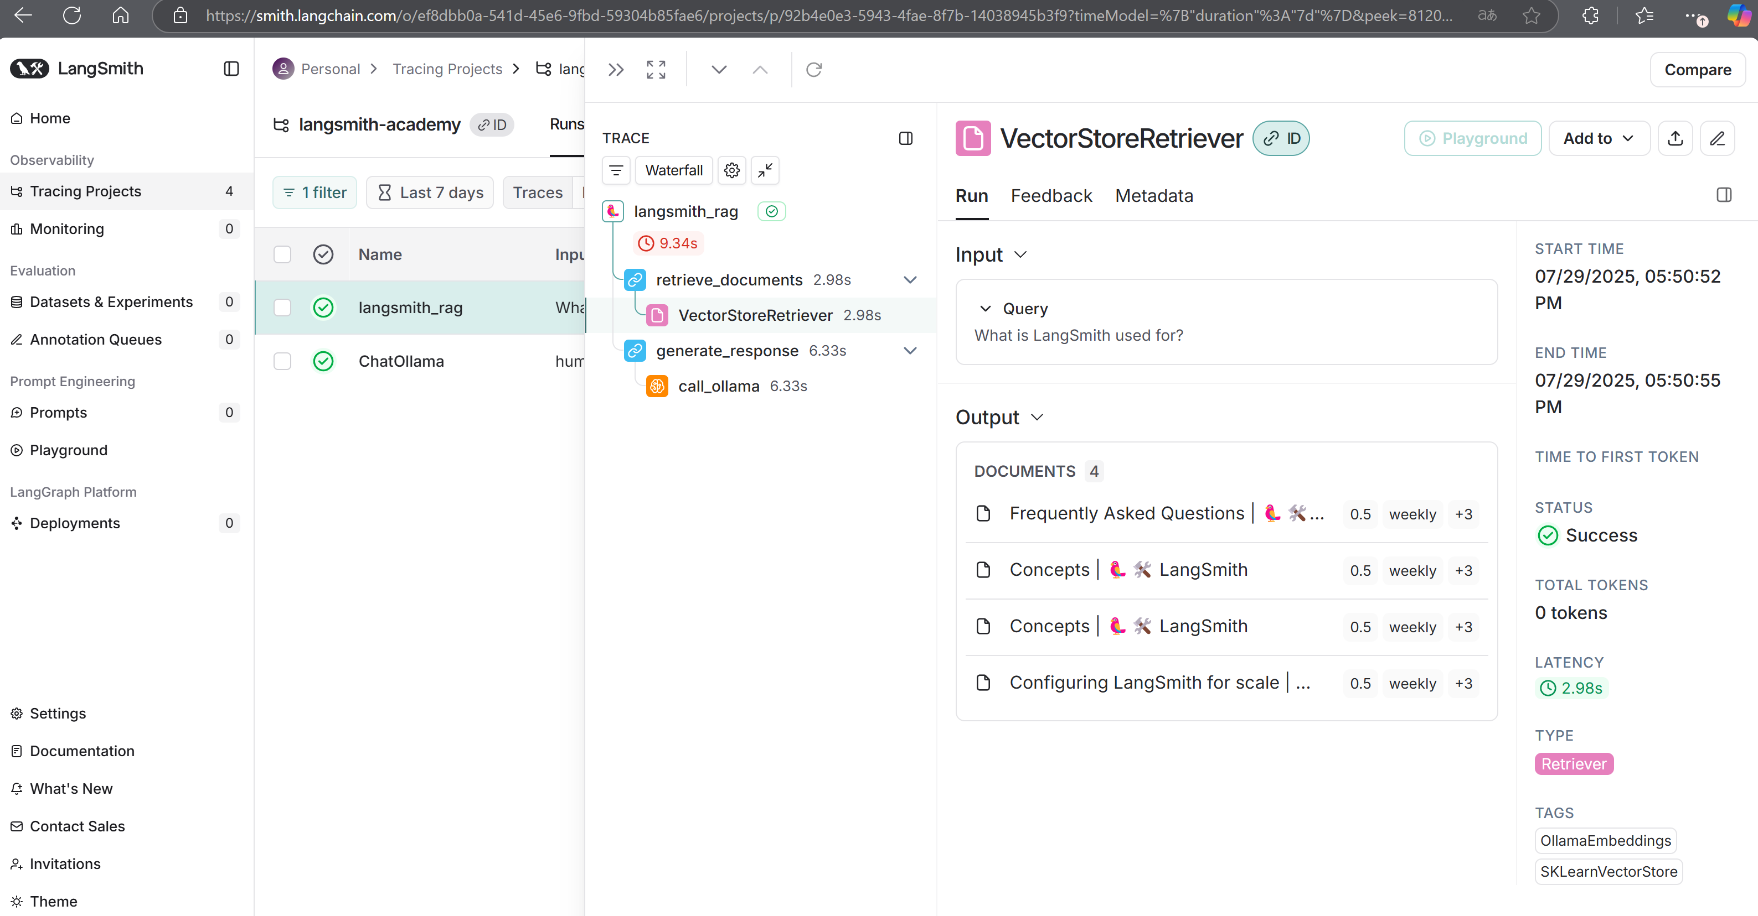Viewport: 1758px width, 916px height.
Task: Check the ChatOllama row checkbox
Action: click(282, 361)
